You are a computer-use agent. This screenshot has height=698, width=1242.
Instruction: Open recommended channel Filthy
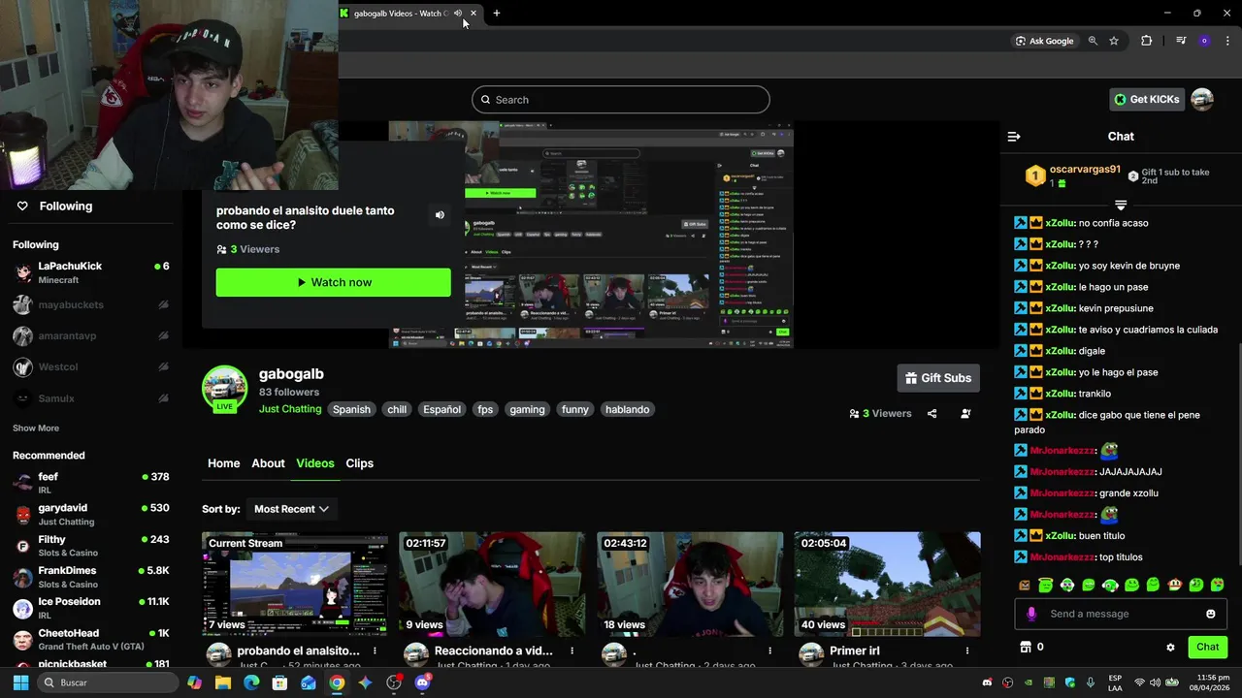91,546
